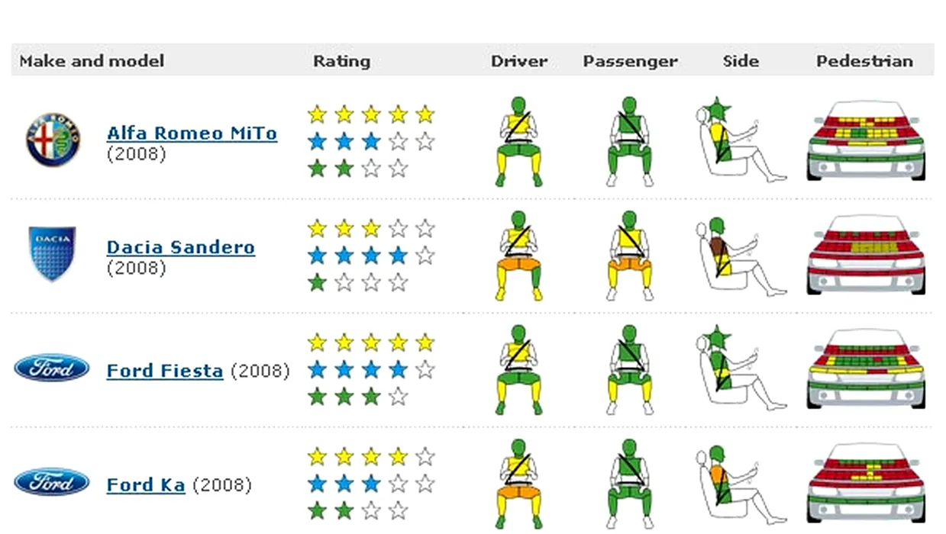
Task: Click the Alfa Romeo logo icon
Action: tap(53, 140)
